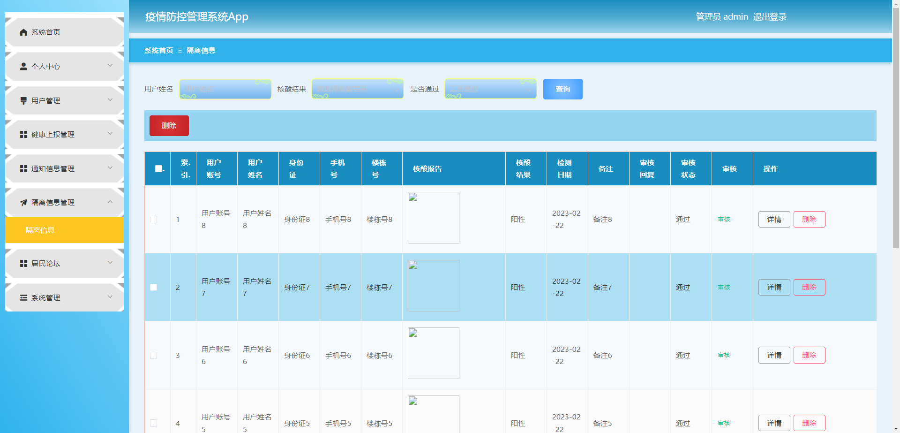Click the grid icon for 通知信息管理
Viewport: 900px width, 433px height.
pyautogui.click(x=23, y=168)
